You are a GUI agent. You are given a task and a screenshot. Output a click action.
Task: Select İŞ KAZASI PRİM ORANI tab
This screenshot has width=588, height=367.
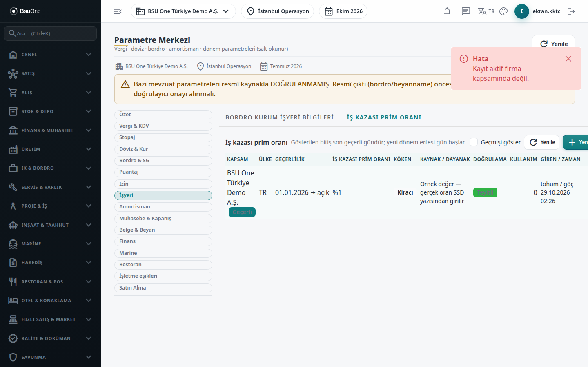(384, 117)
